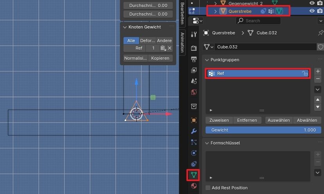Screen dimensions: 324x194
Task: Switch to the Animation sidebar tab
Action: pyautogui.click(x=182, y=42)
